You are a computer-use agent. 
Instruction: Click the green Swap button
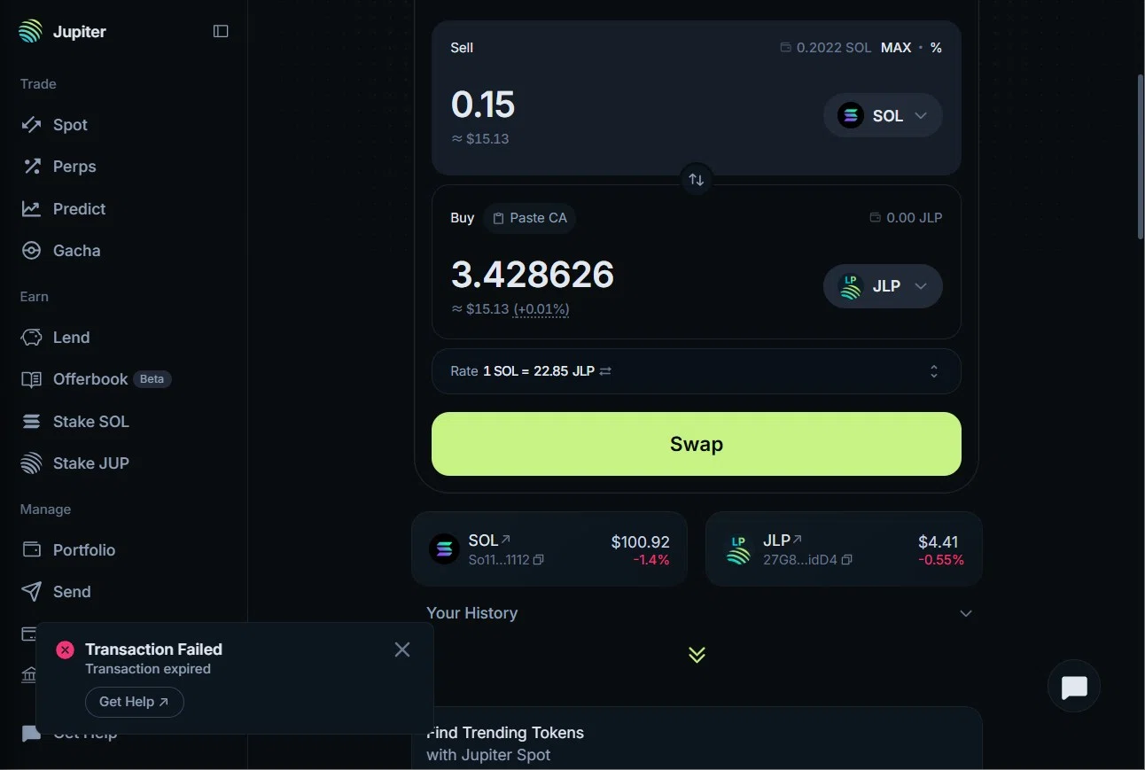697,444
